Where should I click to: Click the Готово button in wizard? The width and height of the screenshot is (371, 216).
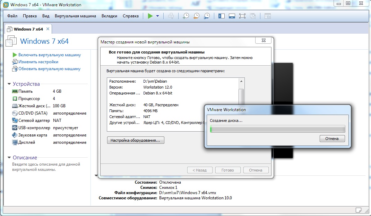click(227, 170)
